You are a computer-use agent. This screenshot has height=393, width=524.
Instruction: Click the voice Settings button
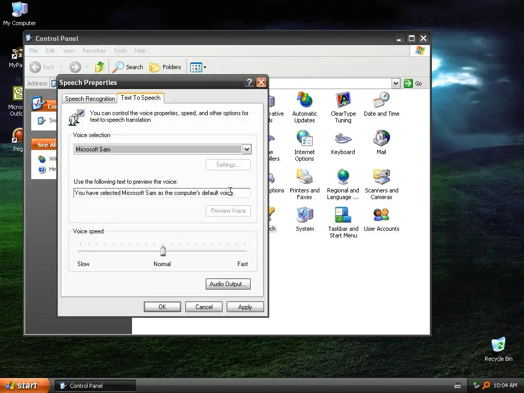(x=228, y=165)
